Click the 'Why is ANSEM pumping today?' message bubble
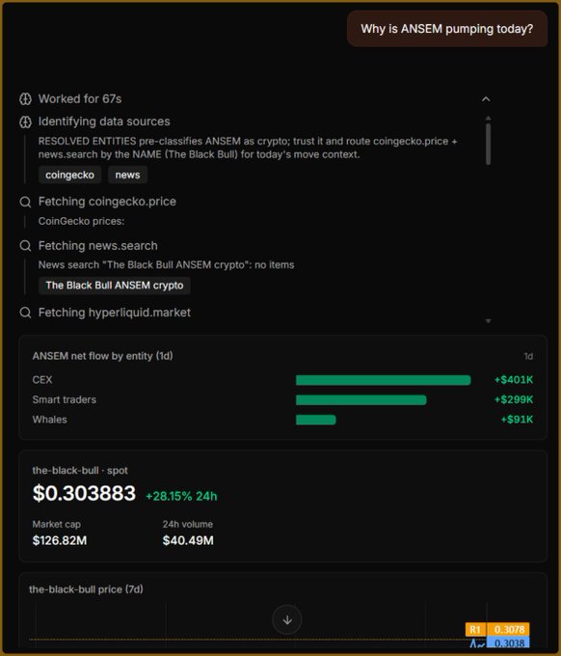This screenshot has width=561, height=656. point(447,29)
